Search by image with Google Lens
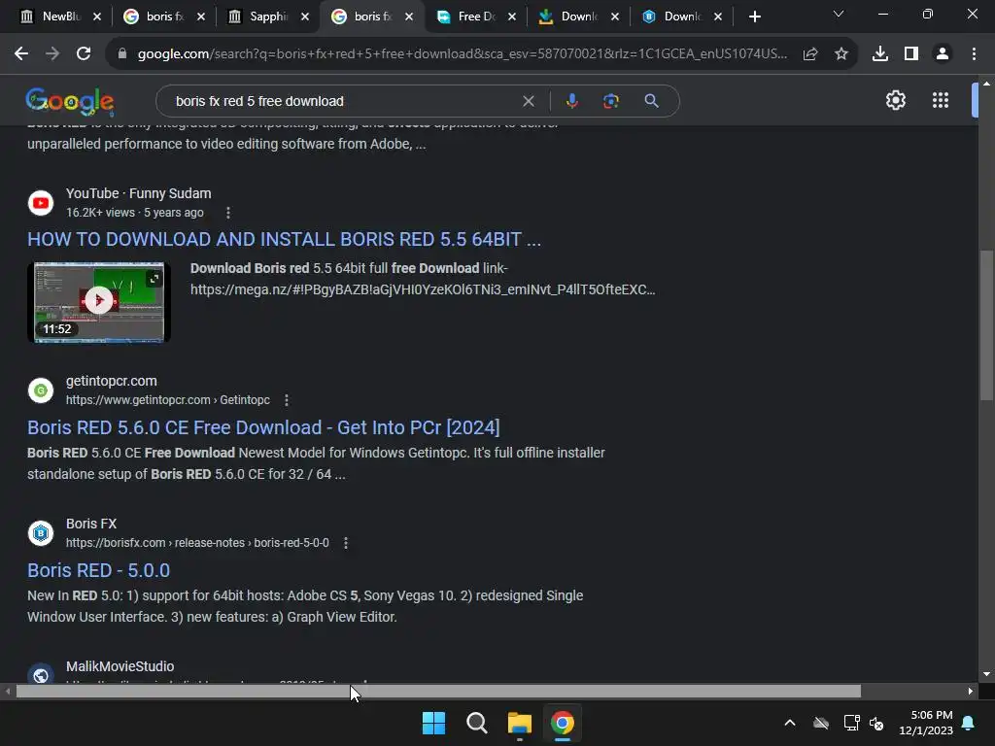This screenshot has width=995, height=746. tap(611, 101)
